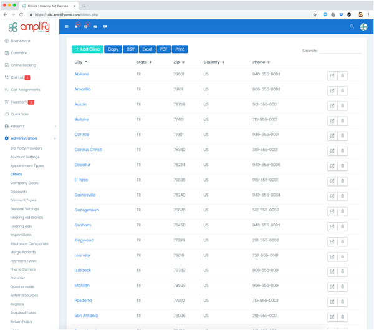Delete the Austin clinic using trash icon
This screenshot has width=374, height=330.
[x=343, y=105]
